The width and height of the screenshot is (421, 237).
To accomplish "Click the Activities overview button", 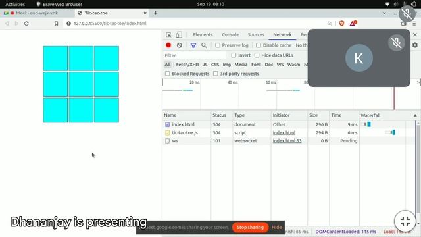I will coord(15,4).
